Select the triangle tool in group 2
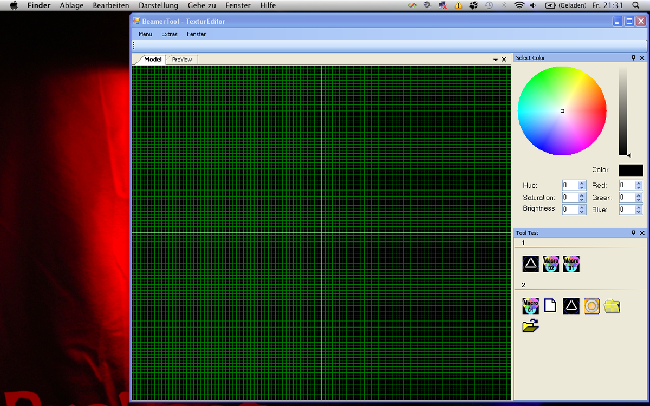 (571, 305)
